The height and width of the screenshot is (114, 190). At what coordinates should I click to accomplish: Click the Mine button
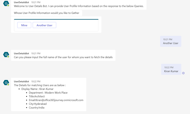24,25
